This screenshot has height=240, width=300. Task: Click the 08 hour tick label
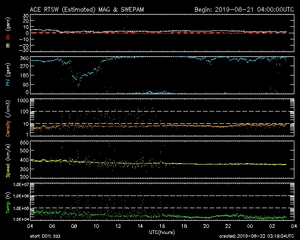(75, 226)
